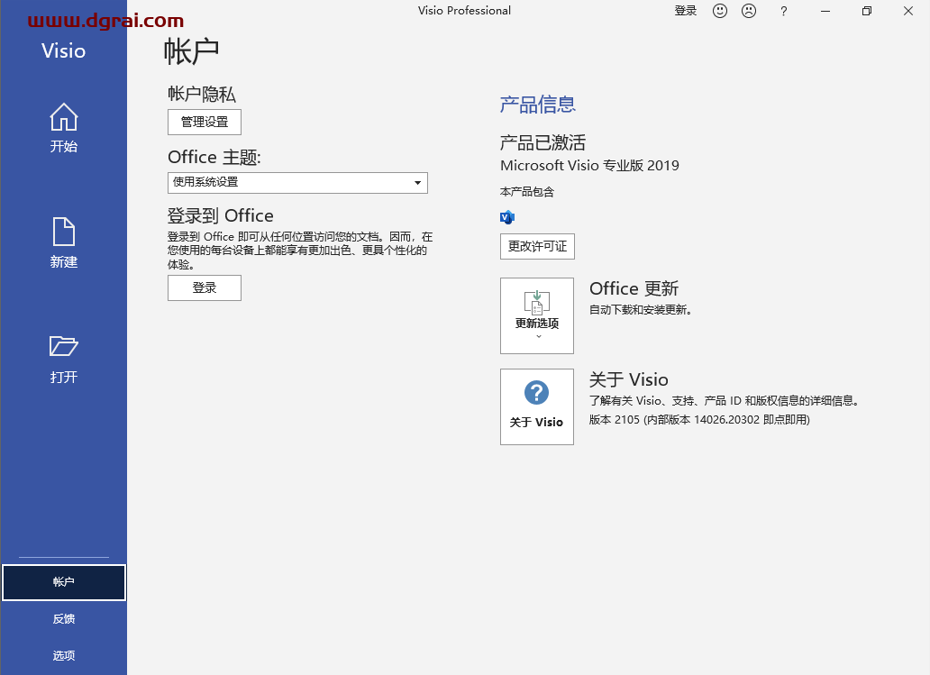Click the Visio title in the sidebar

coord(63,51)
